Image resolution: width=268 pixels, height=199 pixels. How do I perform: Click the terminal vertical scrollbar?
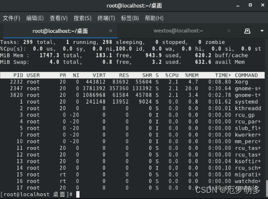point(267,188)
